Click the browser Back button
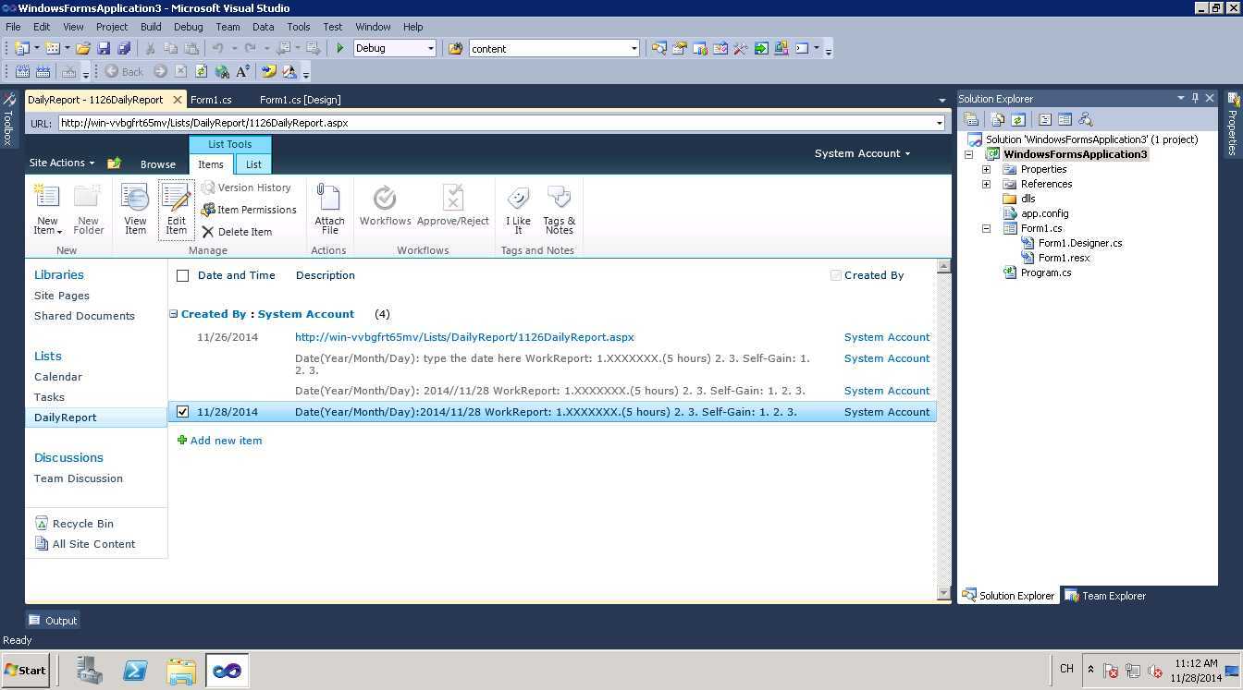 click(124, 71)
